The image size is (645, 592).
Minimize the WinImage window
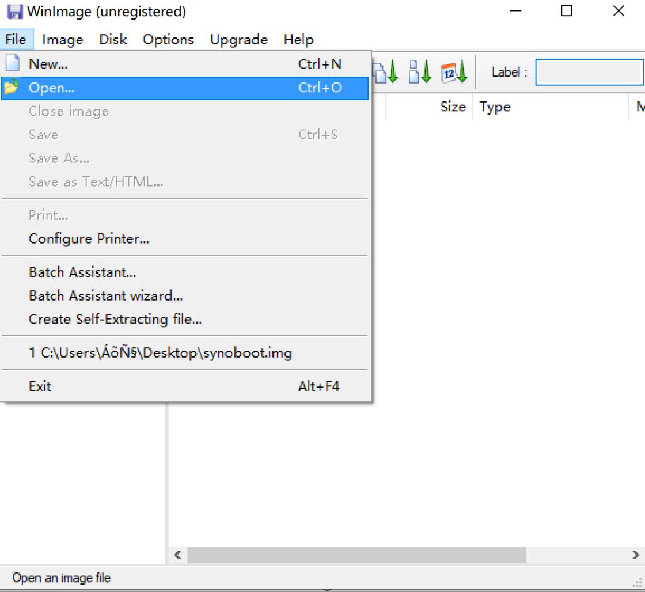(x=515, y=11)
